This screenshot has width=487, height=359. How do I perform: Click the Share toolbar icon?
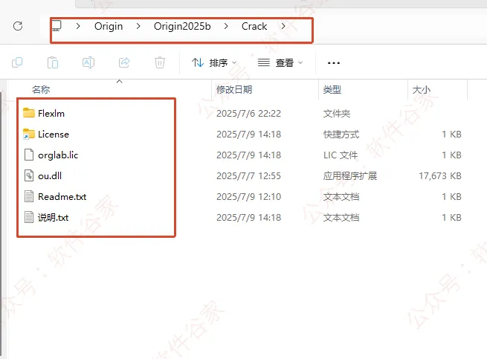(x=124, y=62)
